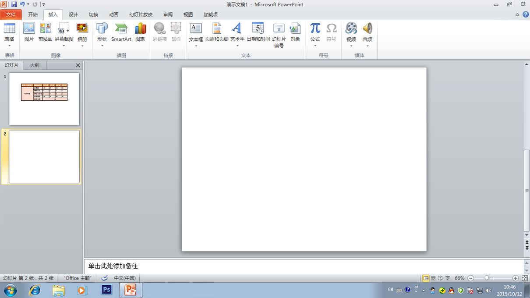Click the 66% zoom level button
This screenshot has height=298, width=530.
click(x=459, y=278)
